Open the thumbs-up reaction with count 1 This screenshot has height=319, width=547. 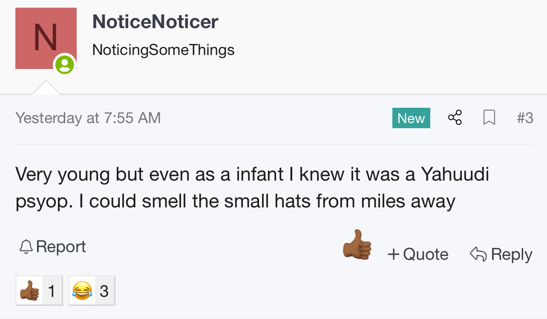39,291
